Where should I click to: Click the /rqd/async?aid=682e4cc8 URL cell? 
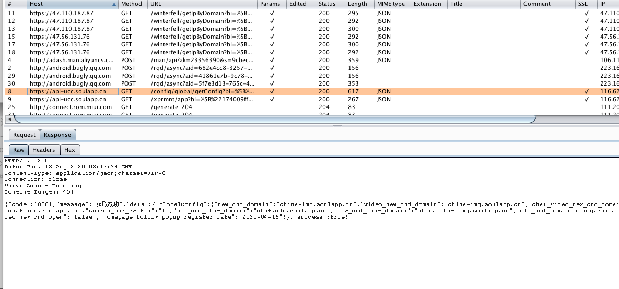(202, 68)
